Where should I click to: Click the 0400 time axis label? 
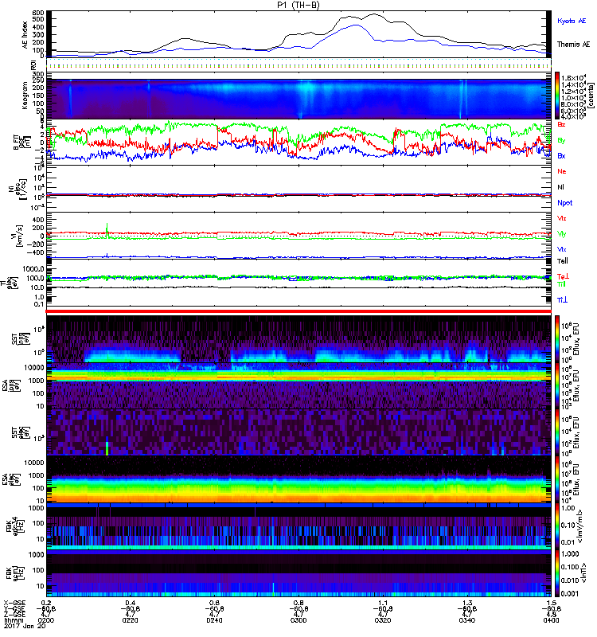pyautogui.click(x=551, y=620)
